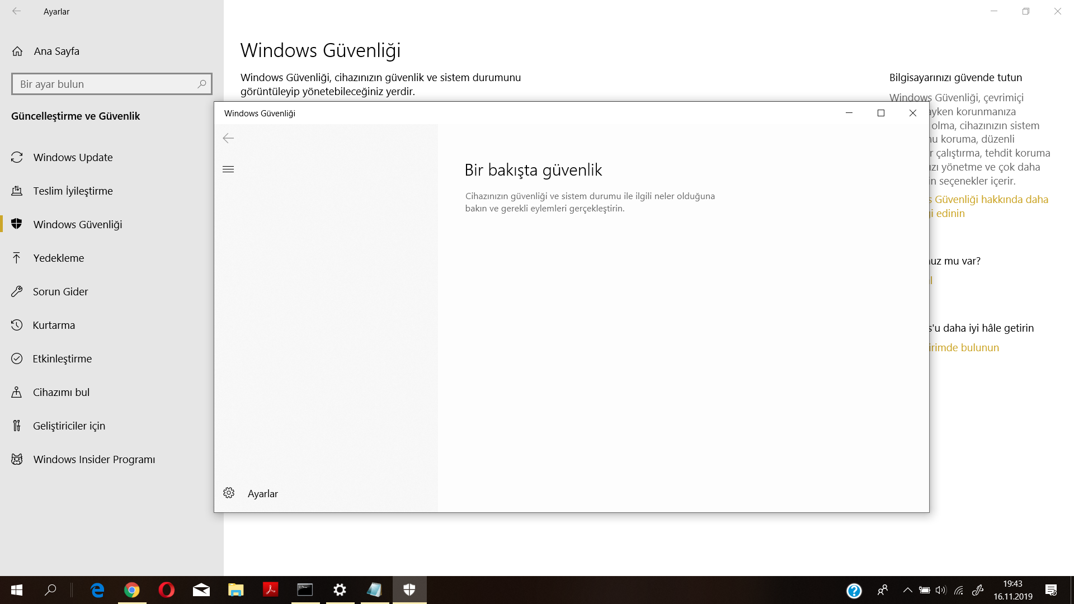Go back using Ayarlar window arrow
This screenshot has height=604, width=1074.
tap(17, 11)
